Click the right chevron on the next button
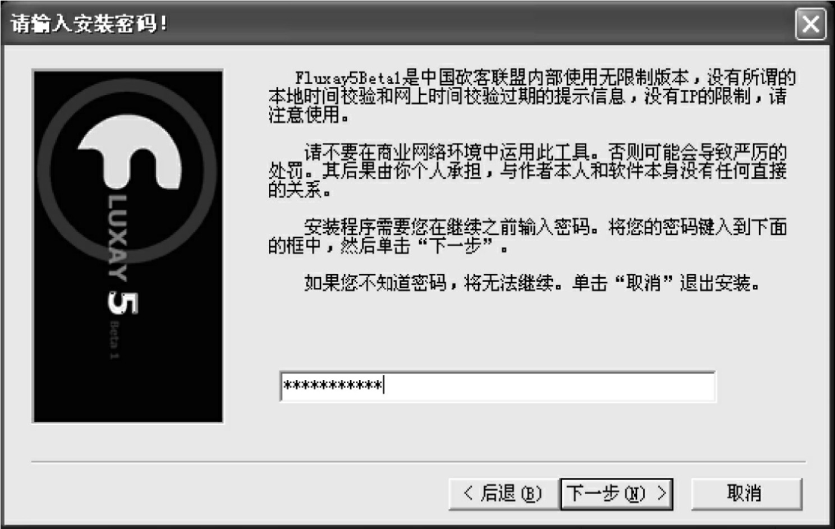835x529 pixels. point(662,494)
